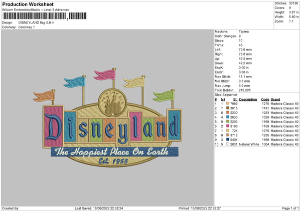The width and height of the screenshot is (301, 212).
Task: Click the Max Stitch value '11.1 mm'
Action: click(x=245, y=76)
